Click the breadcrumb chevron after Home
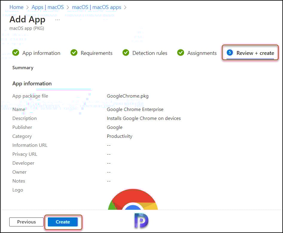Image resolution: width=283 pixels, height=233 pixels. click(27, 7)
